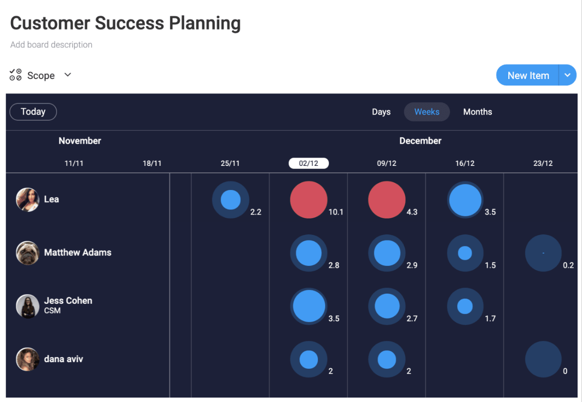Open Jess Cohen's avatar photo
Screen dimensions: 582x402
pyautogui.click(x=27, y=306)
